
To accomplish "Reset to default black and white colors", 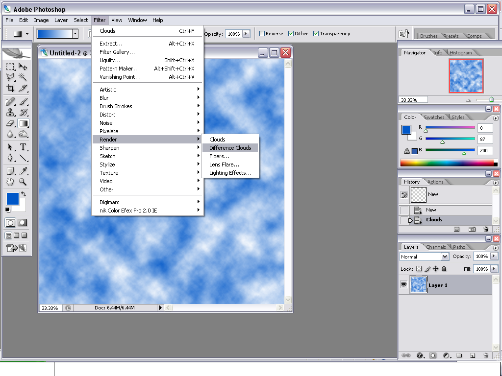I will (8, 210).
